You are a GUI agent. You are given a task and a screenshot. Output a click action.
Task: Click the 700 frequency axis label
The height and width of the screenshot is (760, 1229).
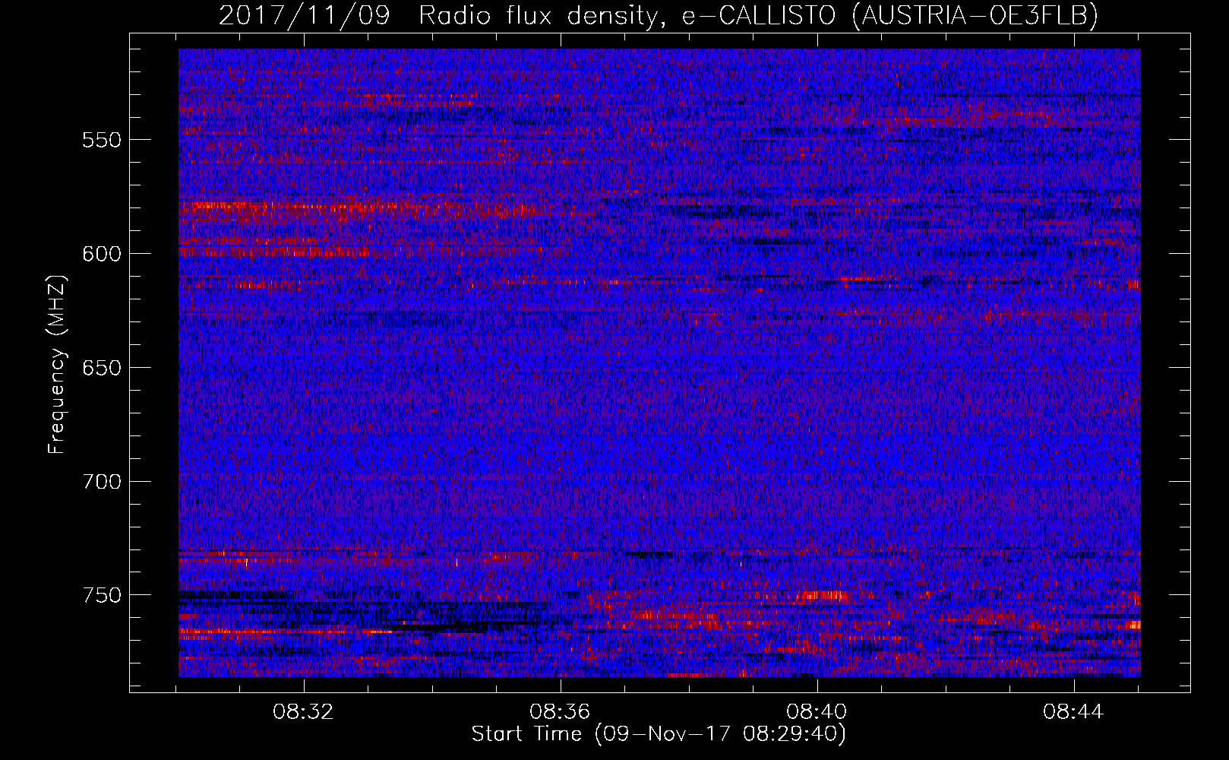tap(102, 482)
